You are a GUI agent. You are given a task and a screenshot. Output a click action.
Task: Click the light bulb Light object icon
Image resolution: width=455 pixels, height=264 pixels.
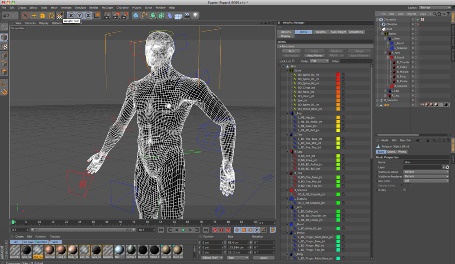coord(195,16)
